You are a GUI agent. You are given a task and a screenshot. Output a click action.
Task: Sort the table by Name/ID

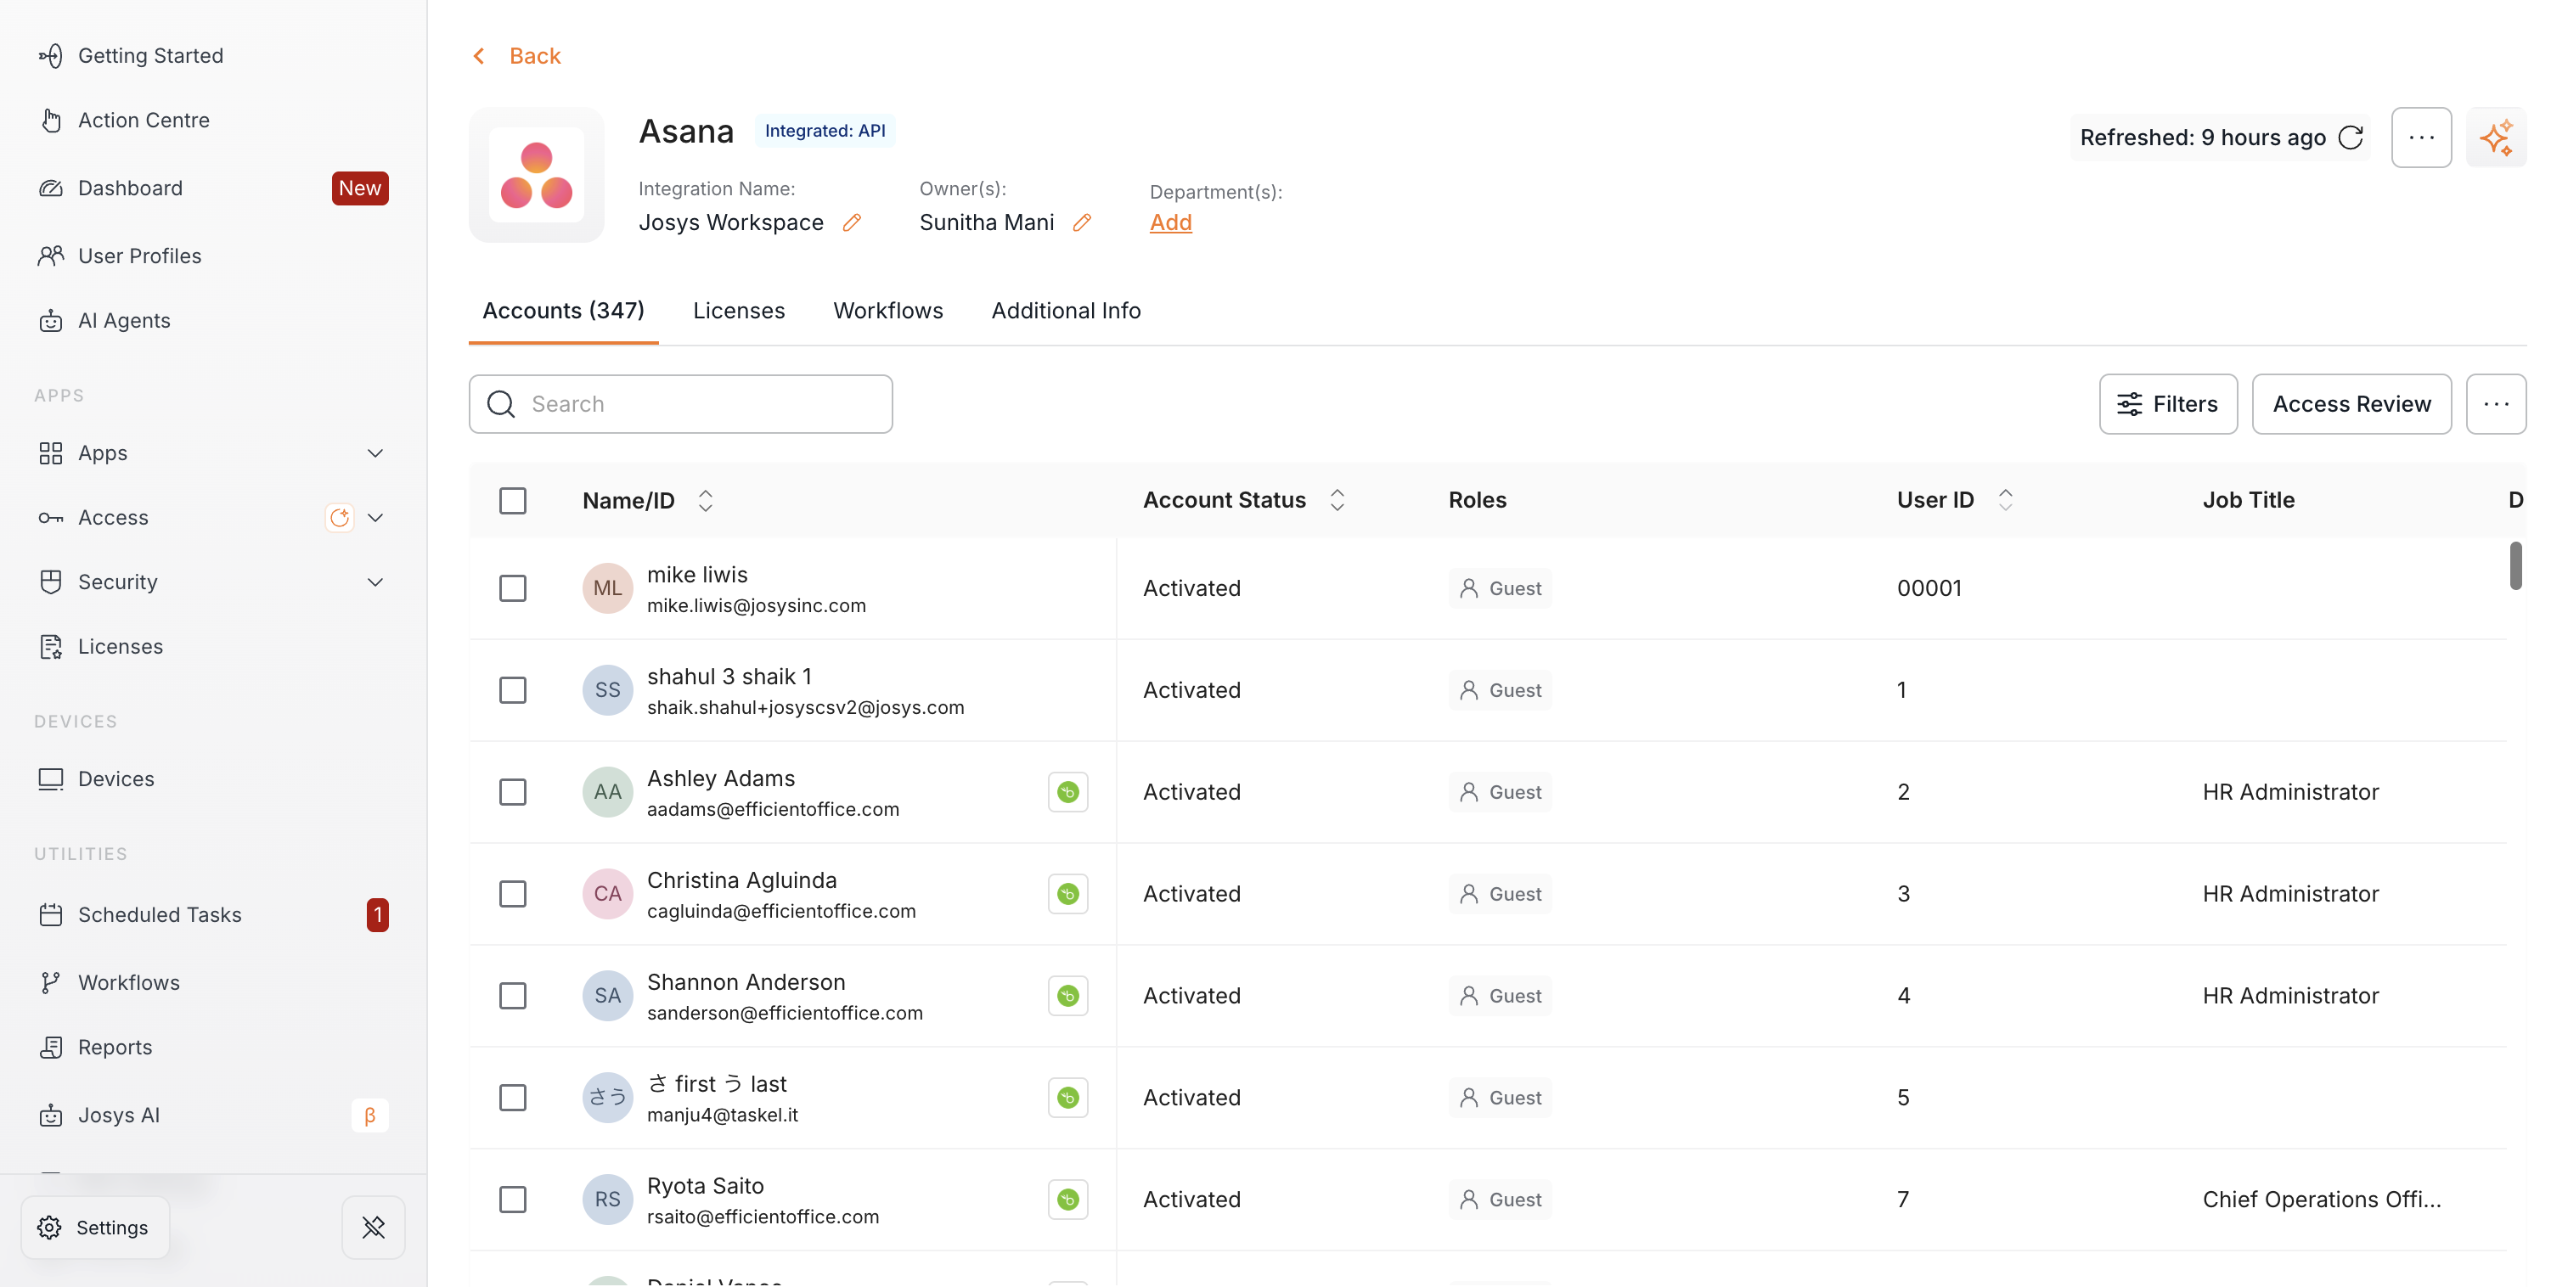point(705,500)
